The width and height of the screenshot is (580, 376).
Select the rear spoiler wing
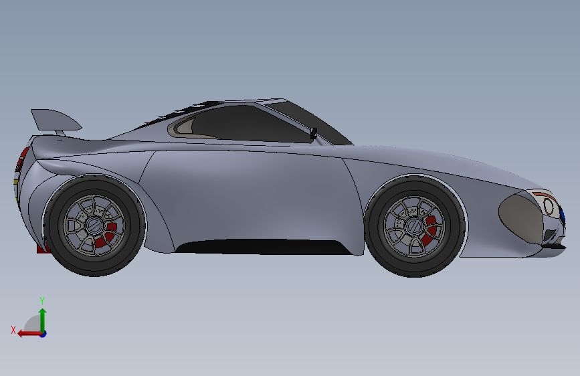click(56, 120)
